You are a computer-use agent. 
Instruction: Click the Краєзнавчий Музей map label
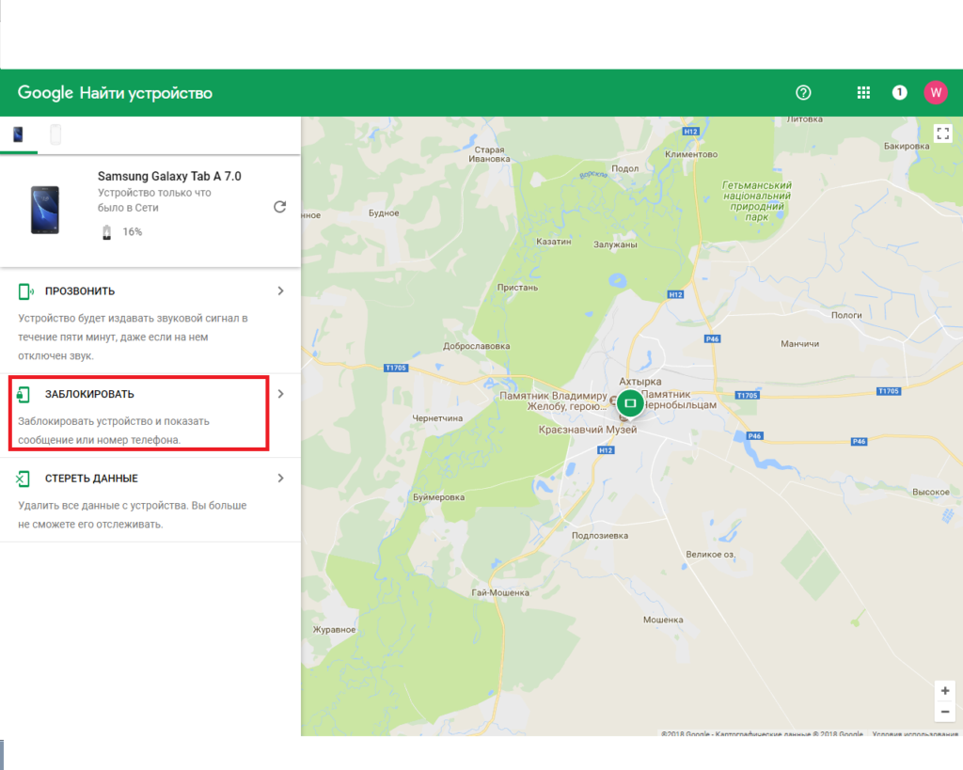click(588, 430)
